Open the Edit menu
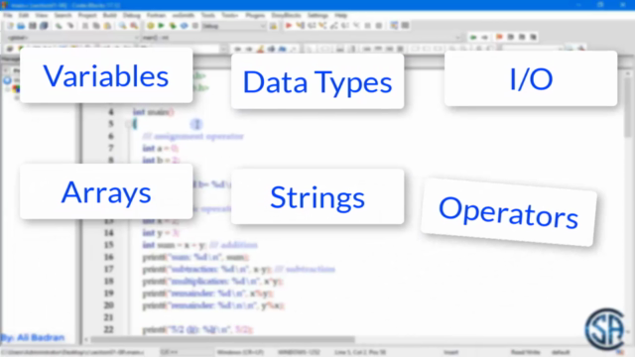 [24, 16]
